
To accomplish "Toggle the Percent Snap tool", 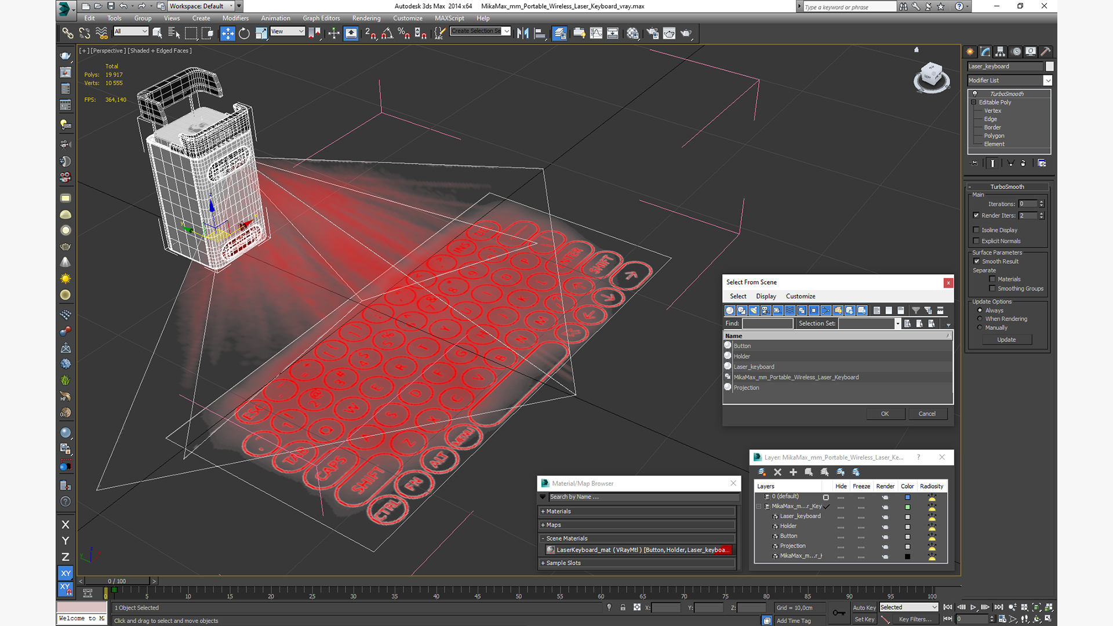I will (x=404, y=33).
